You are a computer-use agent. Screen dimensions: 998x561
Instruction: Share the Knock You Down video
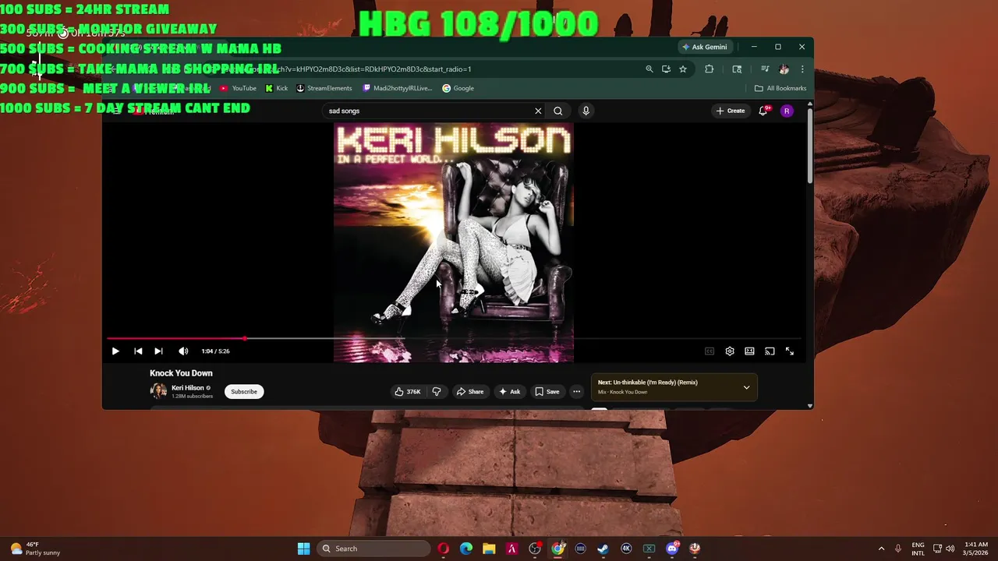click(x=470, y=392)
